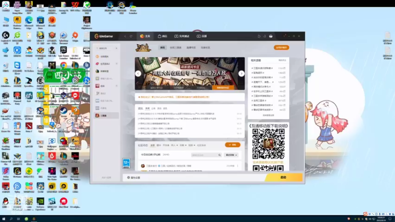Expand the 同人 dropdown in 社区动态
Image resolution: width=395 pixels, height=222 pixels.
174,146
